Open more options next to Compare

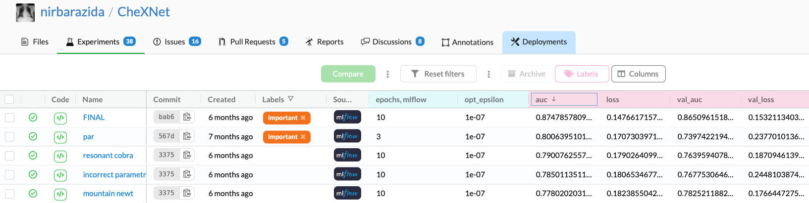click(x=387, y=74)
